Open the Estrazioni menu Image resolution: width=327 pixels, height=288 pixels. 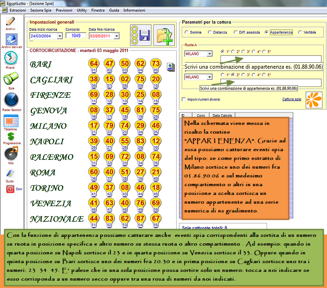tap(18, 10)
